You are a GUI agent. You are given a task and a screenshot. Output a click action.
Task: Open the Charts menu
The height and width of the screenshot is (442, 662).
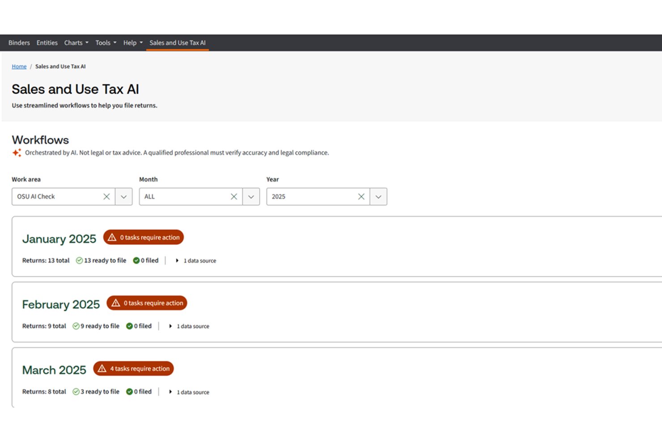[76, 43]
